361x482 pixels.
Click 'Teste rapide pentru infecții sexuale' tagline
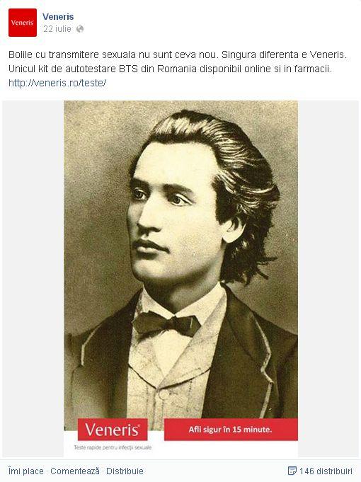(113, 447)
